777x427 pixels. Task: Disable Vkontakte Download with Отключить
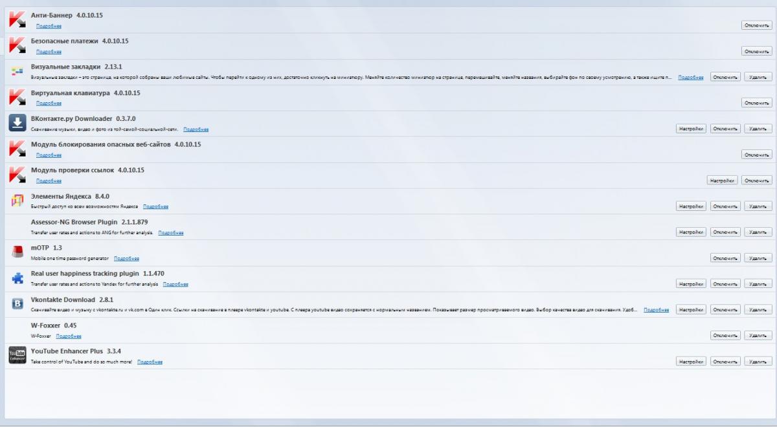(x=725, y=310)
